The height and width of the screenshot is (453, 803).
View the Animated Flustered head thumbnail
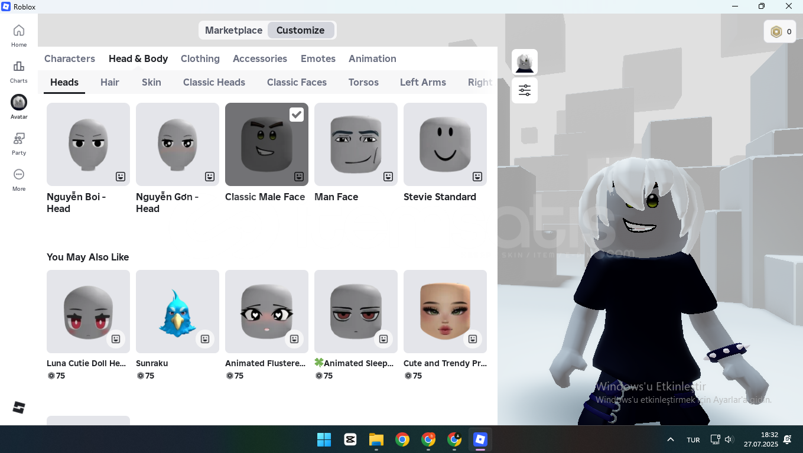[x=266, y=311]
